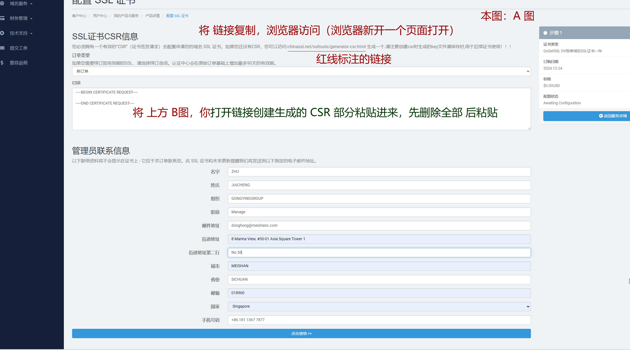Click the 邮件地址 email field
Image resolution: width=630 pixels, height=350 pixels.
[x=379, y=226]
